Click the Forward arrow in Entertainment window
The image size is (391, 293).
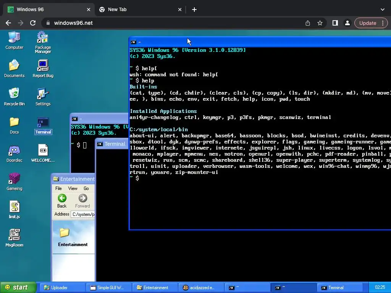pyautogui.click(x=82, y=201)
